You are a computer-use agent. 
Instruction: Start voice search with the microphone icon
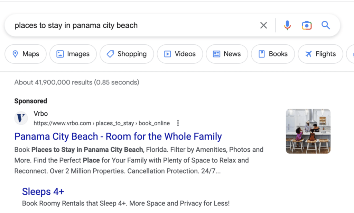pos(287,25)
